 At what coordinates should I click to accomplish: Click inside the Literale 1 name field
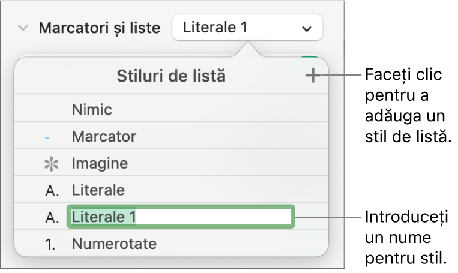pos(210,217)
